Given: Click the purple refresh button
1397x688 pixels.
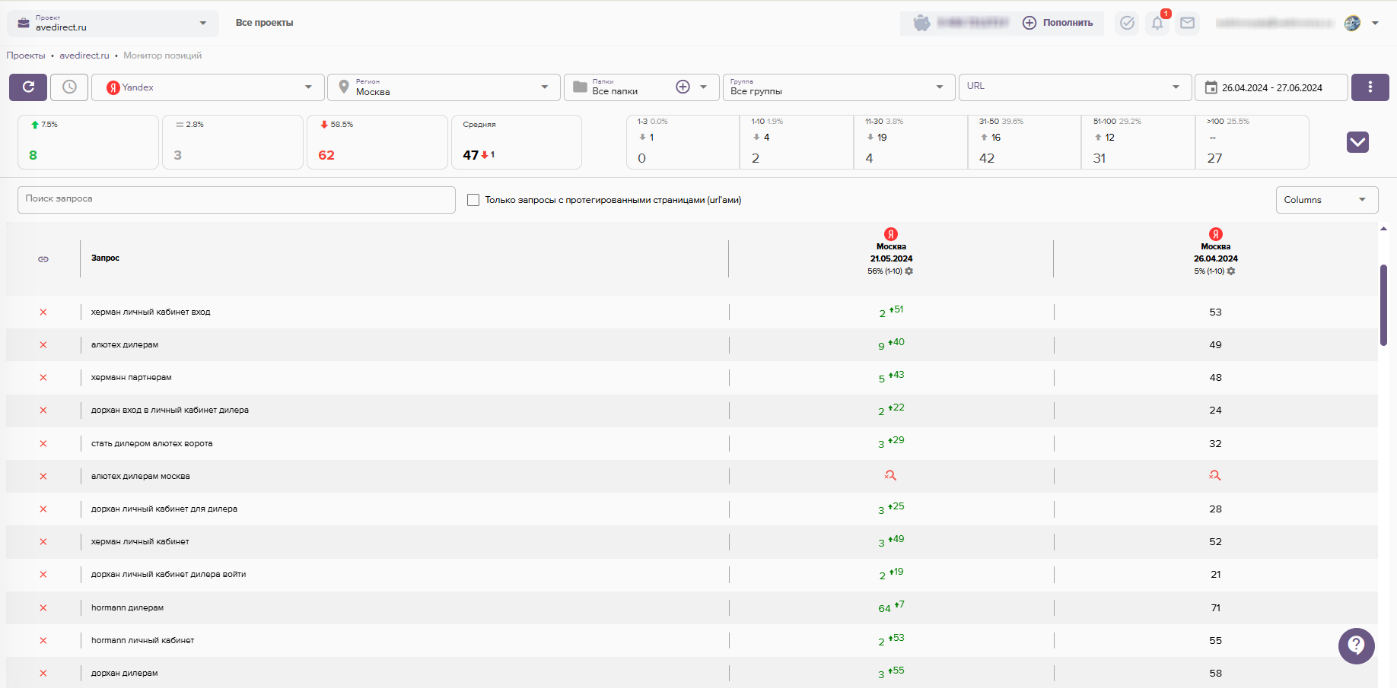Looking at the screenshot, I should [28, 87].
